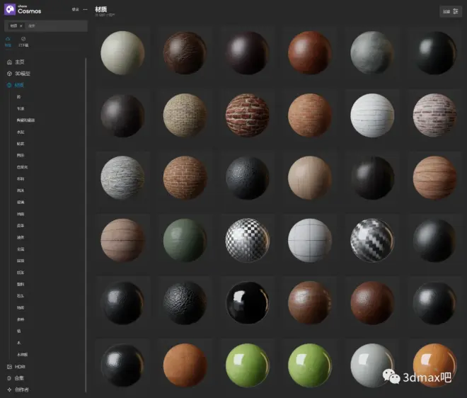Select the rough red brick sphere
The height and width of the screenshot is (398, 467).
248,115
